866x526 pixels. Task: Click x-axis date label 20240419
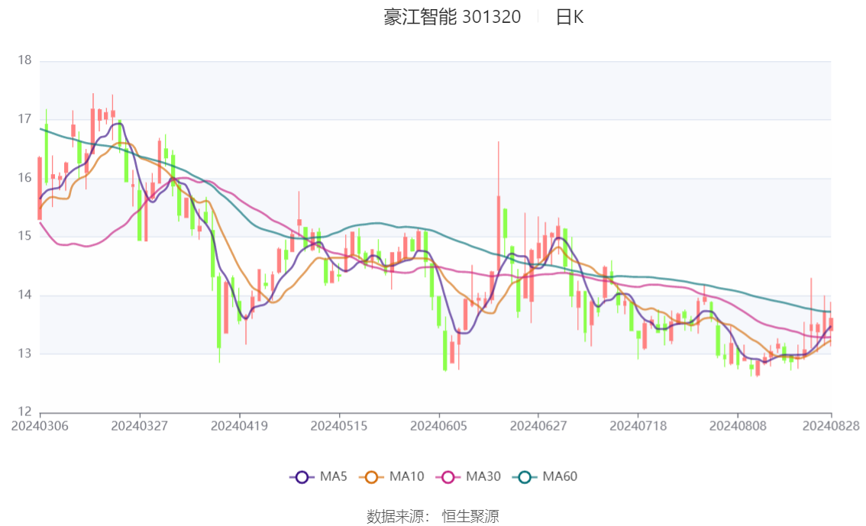239,426
